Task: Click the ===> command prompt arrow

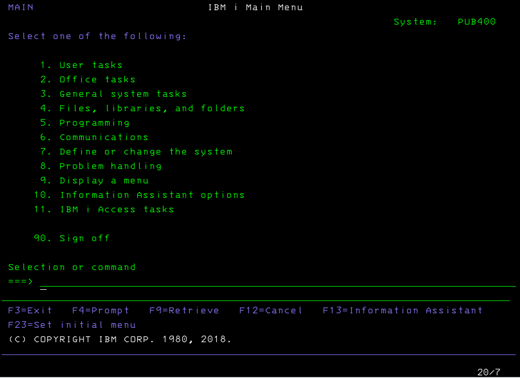Action: (x=20, y=282)
